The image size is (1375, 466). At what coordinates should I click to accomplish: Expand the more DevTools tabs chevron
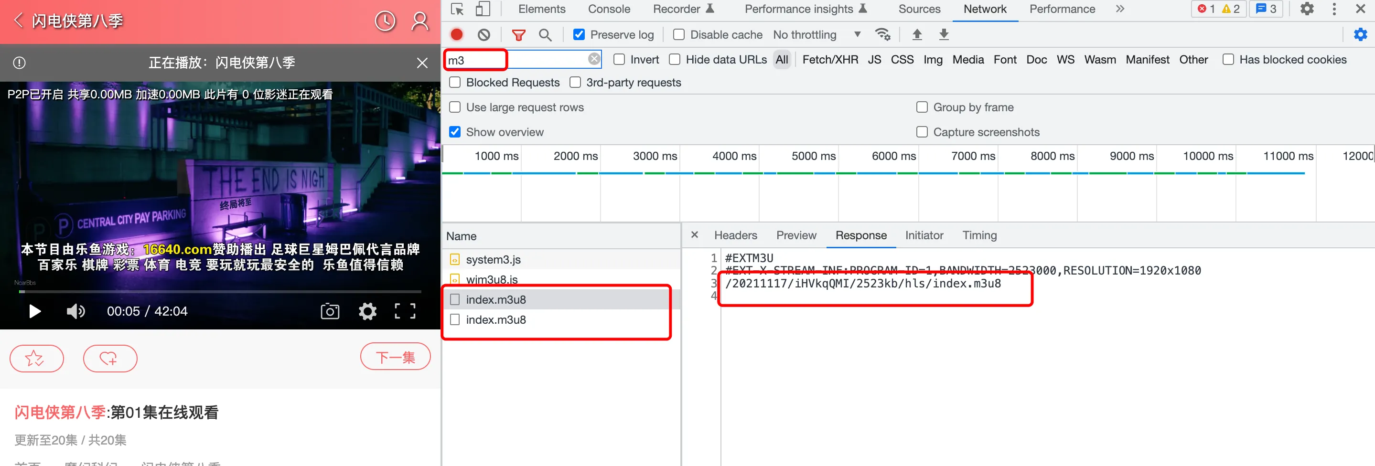pyautogui.click(x=1120, y=9)
